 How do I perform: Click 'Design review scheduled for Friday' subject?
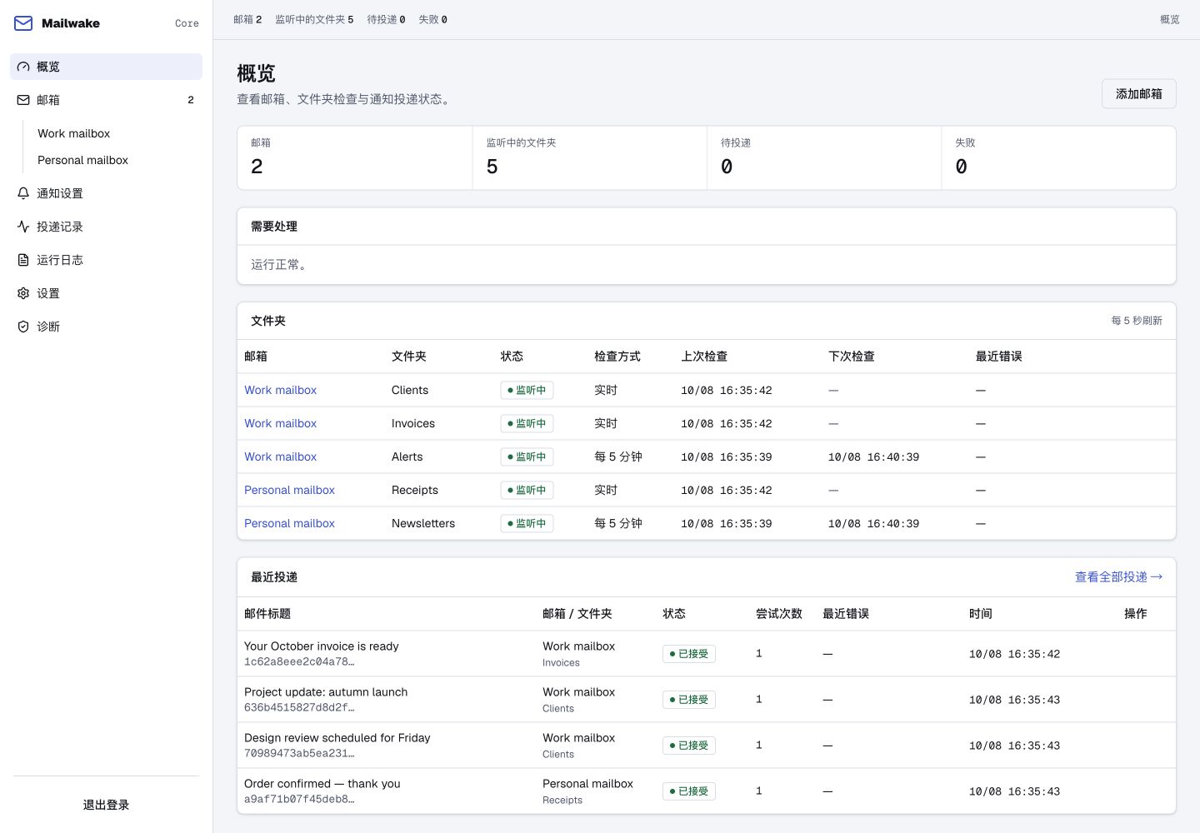pyautogui.click(x=337, y=738)
